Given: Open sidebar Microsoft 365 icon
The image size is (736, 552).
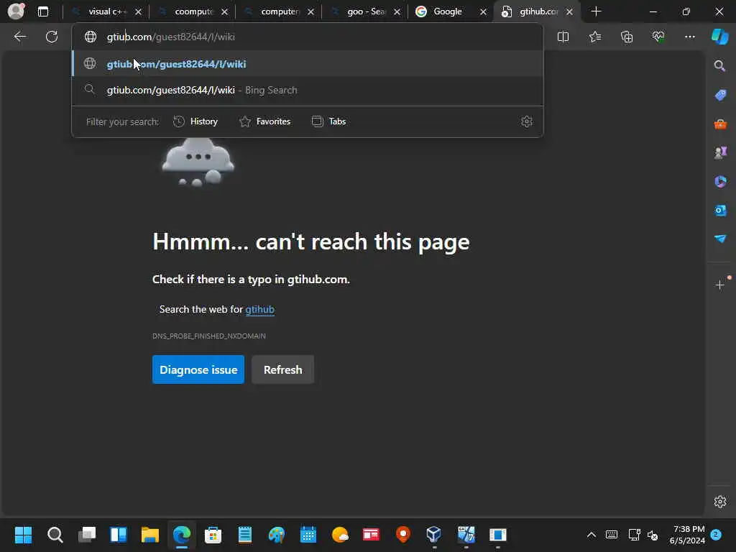Looking at the screenshot, I should click(x=720, y=181).
